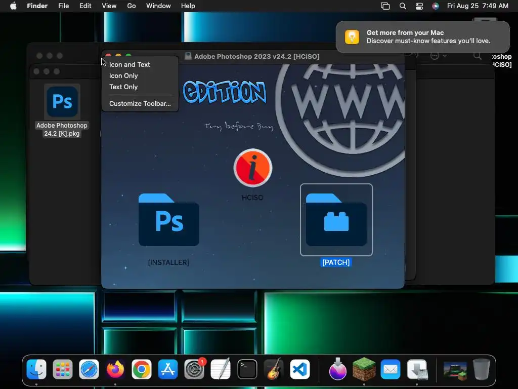This screenshot has height=389, width=518.
Task: Open System Settings from the Dock
Action: [x=194, y=369]
